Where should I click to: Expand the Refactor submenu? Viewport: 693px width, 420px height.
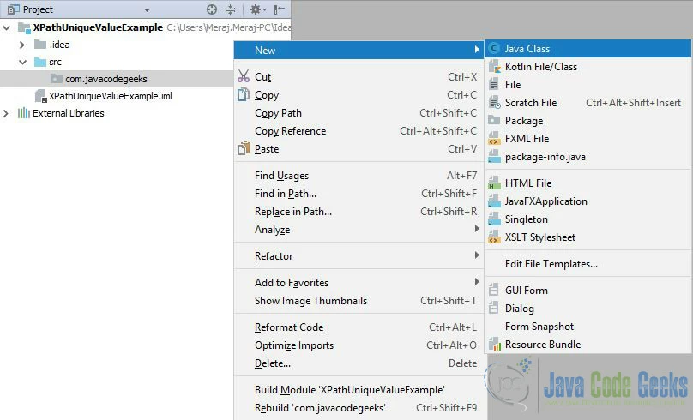coord(358,256)
